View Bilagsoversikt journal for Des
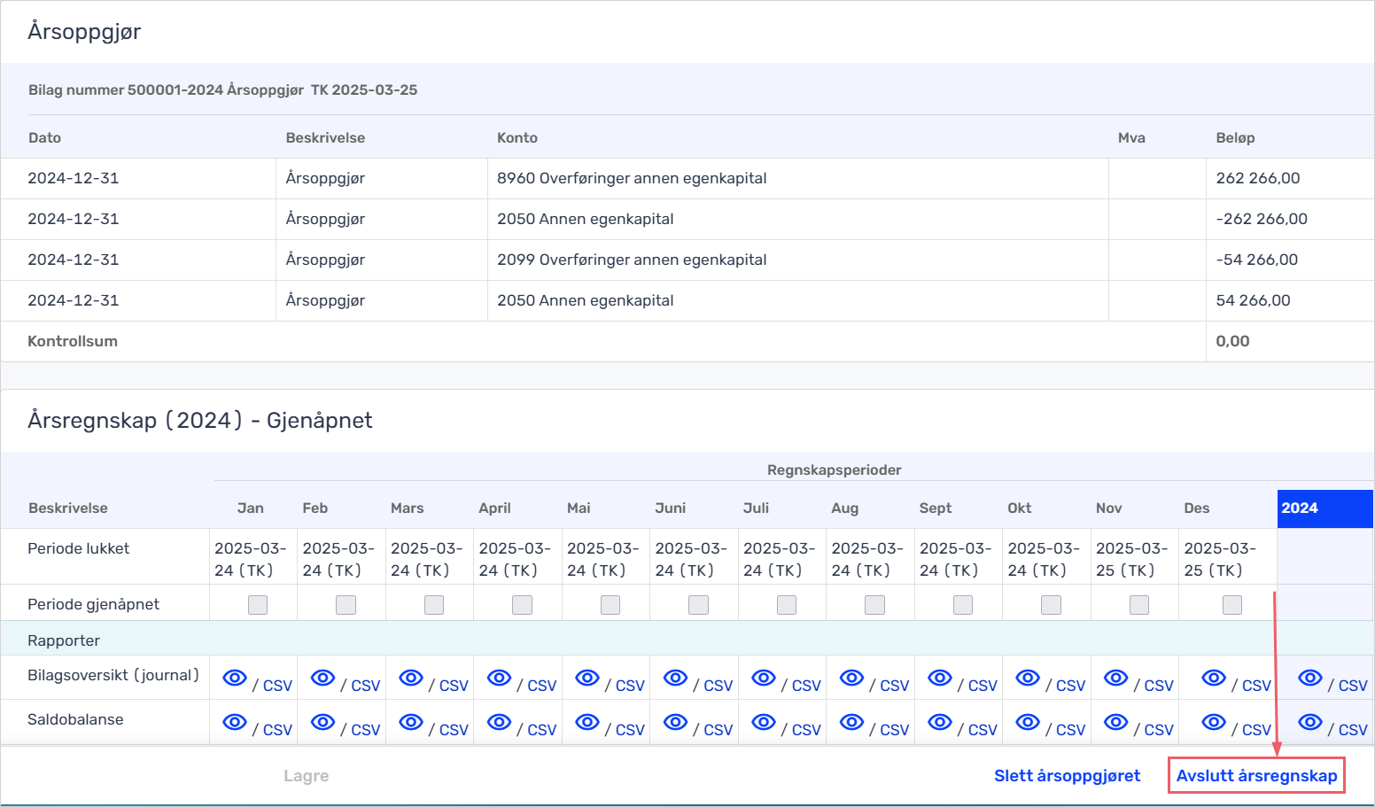 (1214, 678)
